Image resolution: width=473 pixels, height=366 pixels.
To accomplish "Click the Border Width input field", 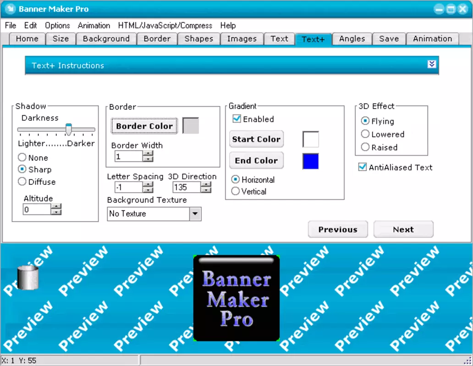I will click(128, 156).
